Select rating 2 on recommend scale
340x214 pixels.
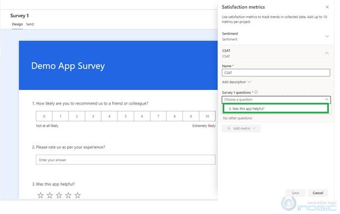tap(77, 116)
